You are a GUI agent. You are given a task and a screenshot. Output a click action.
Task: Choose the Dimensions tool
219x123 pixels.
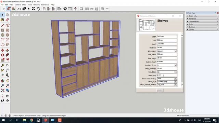click(x=8, y=65)
